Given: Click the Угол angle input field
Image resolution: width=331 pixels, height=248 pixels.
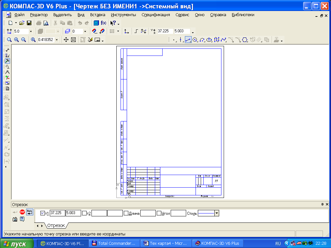Looking at the screenshot, I should tap(178, 213).
